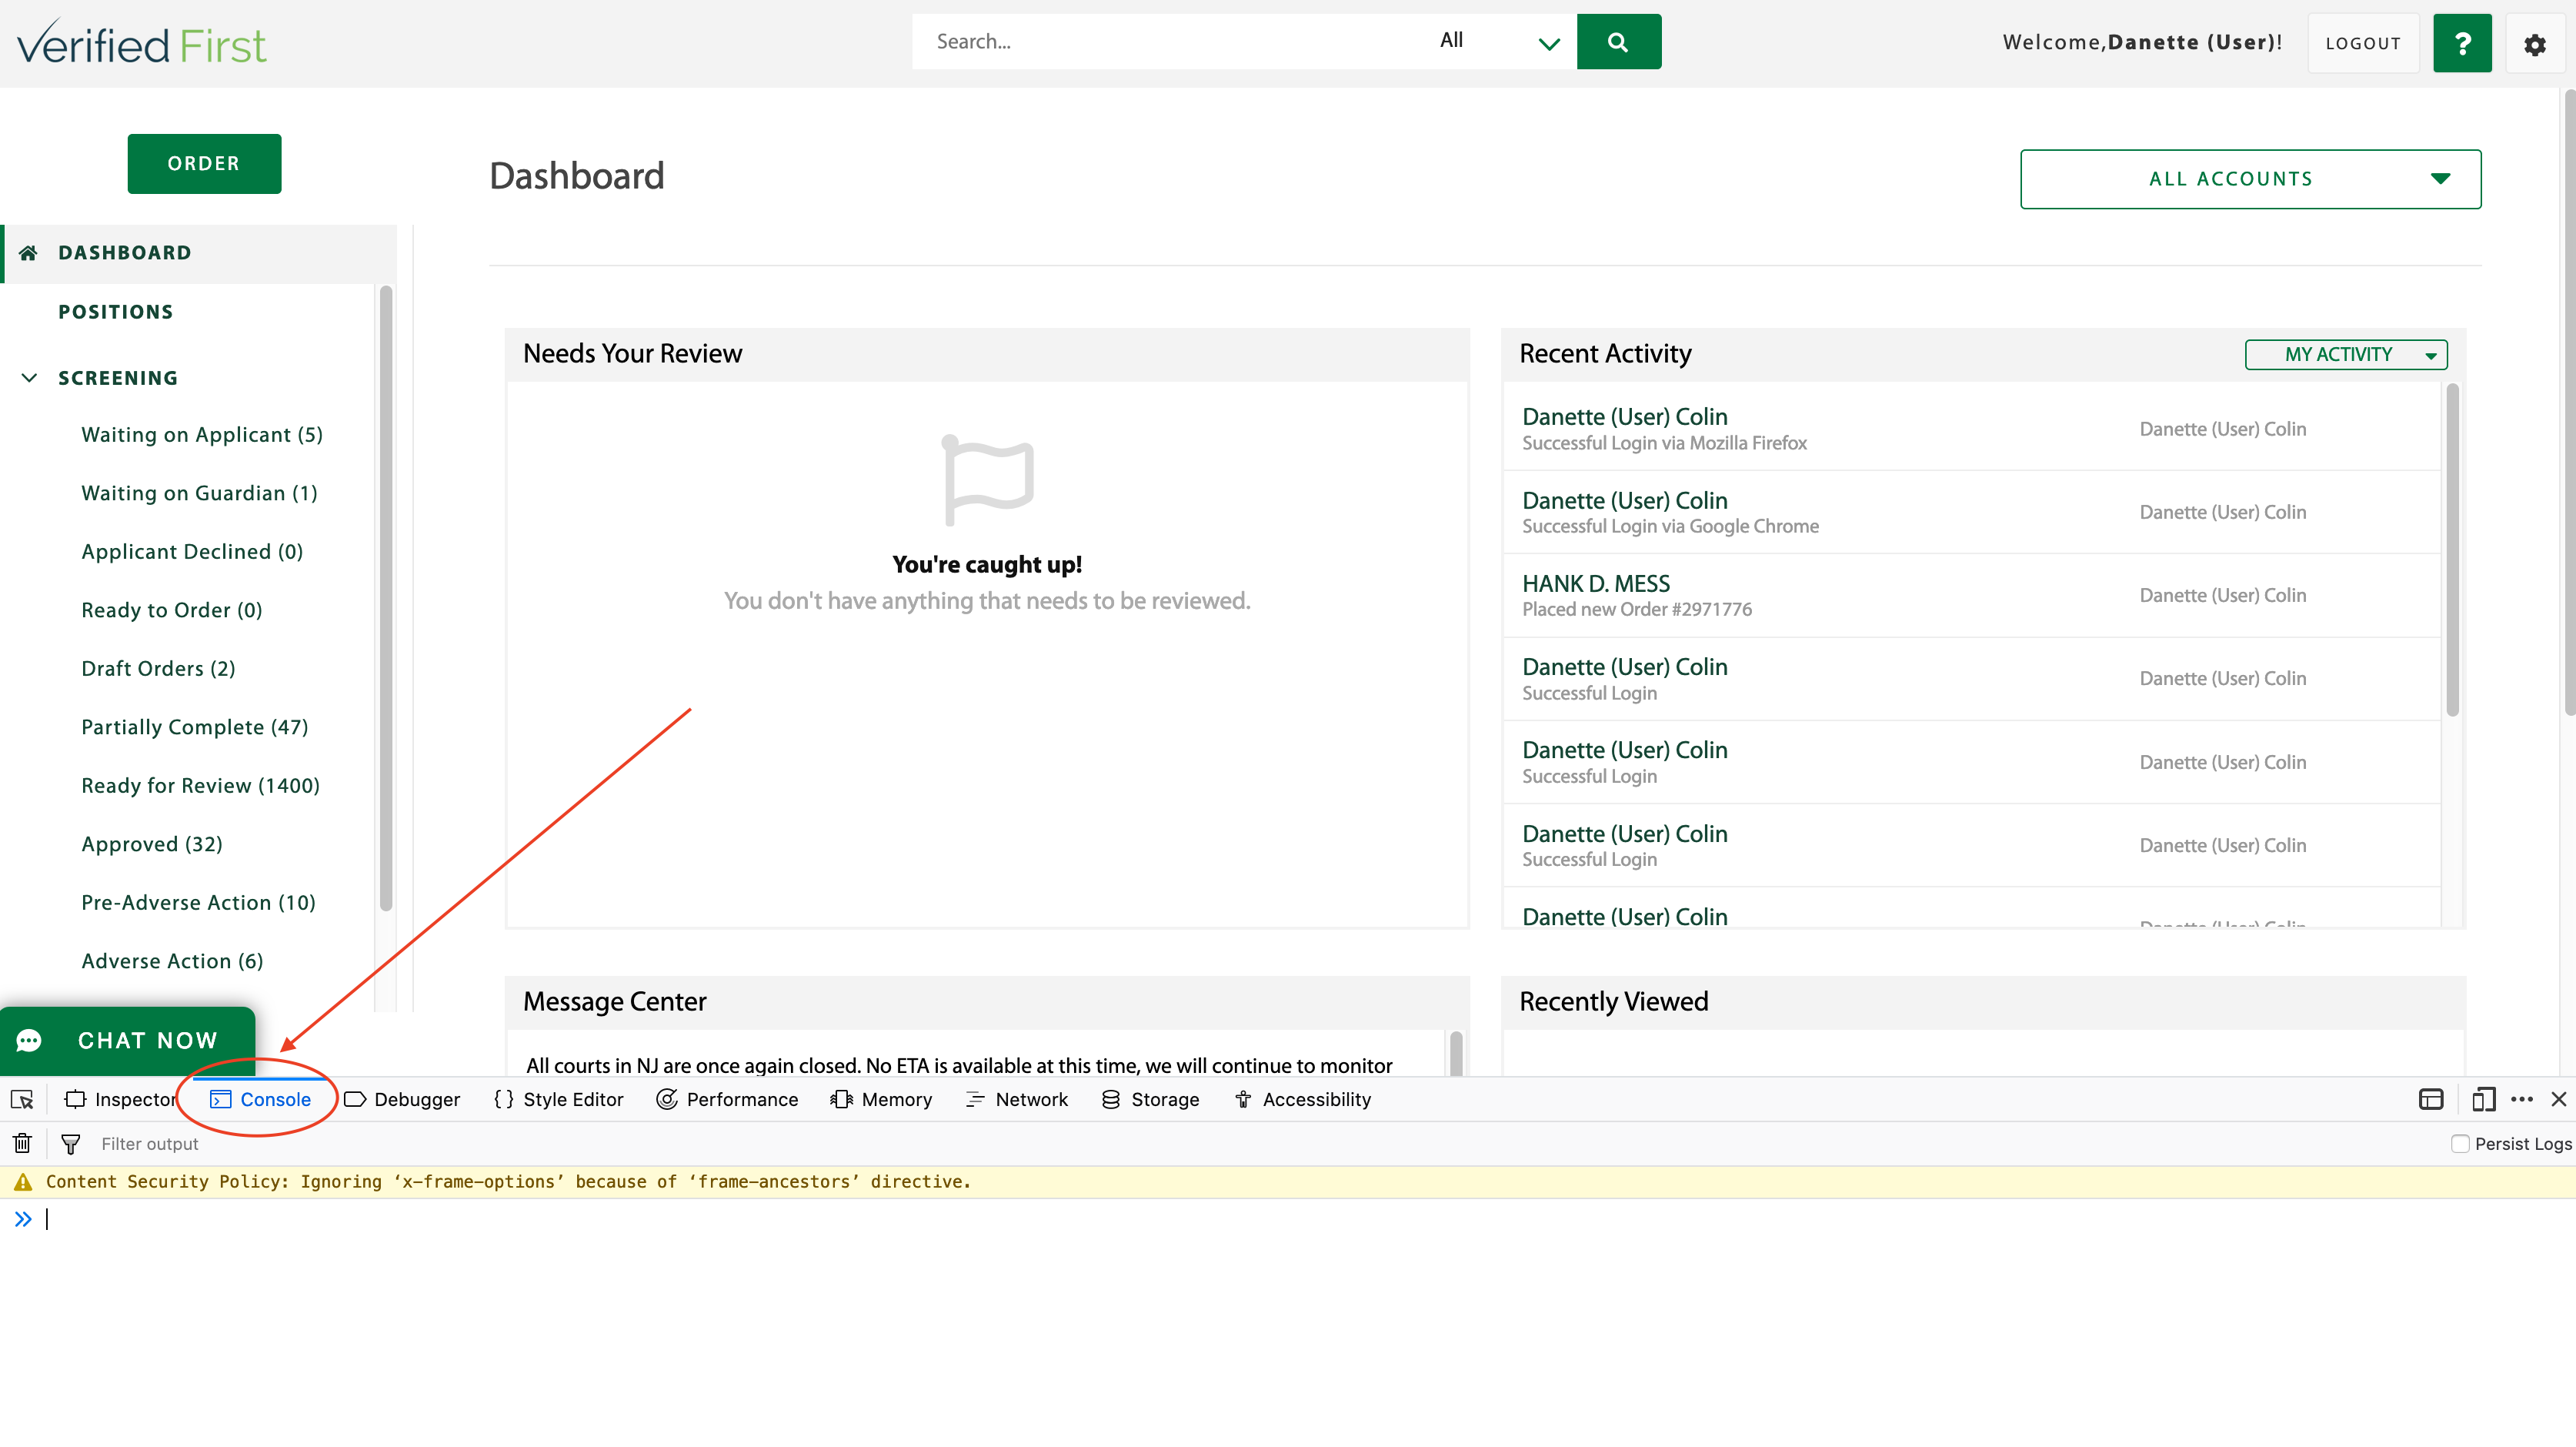This screenshot has height=1447, width=2576.
Task: Click the green ORDER button
Action: tap(204, 163)
